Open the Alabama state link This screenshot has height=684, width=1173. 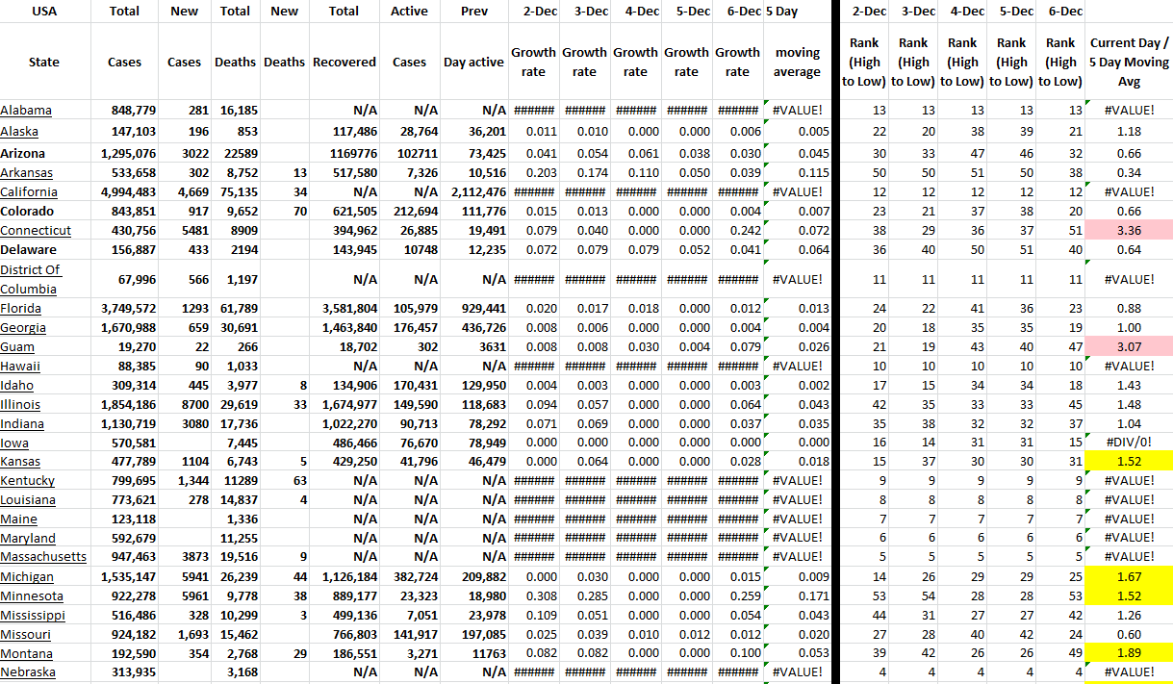pyautogui.click(x=26, y=111)
